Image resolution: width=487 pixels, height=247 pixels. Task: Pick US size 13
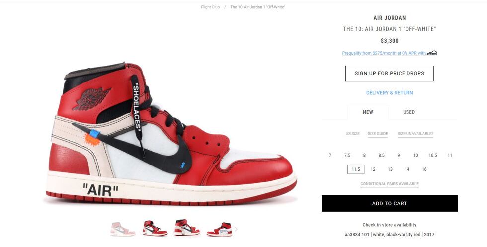point(390,169)
